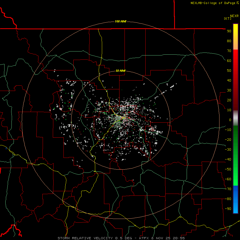
Task: Select the green segment of the velocity color bar
Action: (x=235, y=156)
